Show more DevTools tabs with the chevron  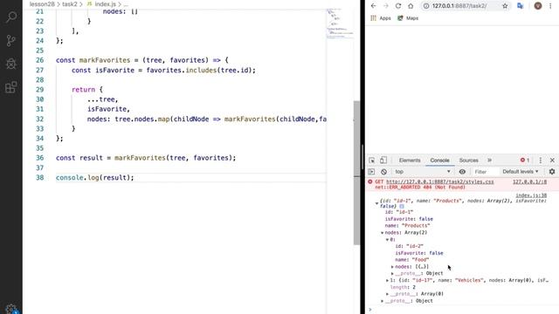[x=489, y=160]
